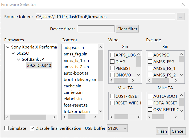Click Wipe Sin list scroll right arrow
The image size is (189, 138).
click(133, 80)
